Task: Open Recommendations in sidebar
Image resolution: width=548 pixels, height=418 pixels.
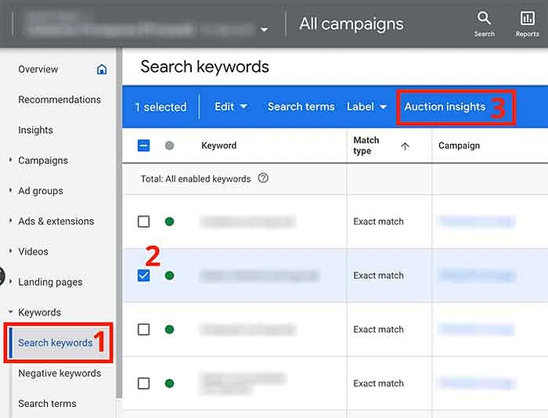Action: coord(59,99)
